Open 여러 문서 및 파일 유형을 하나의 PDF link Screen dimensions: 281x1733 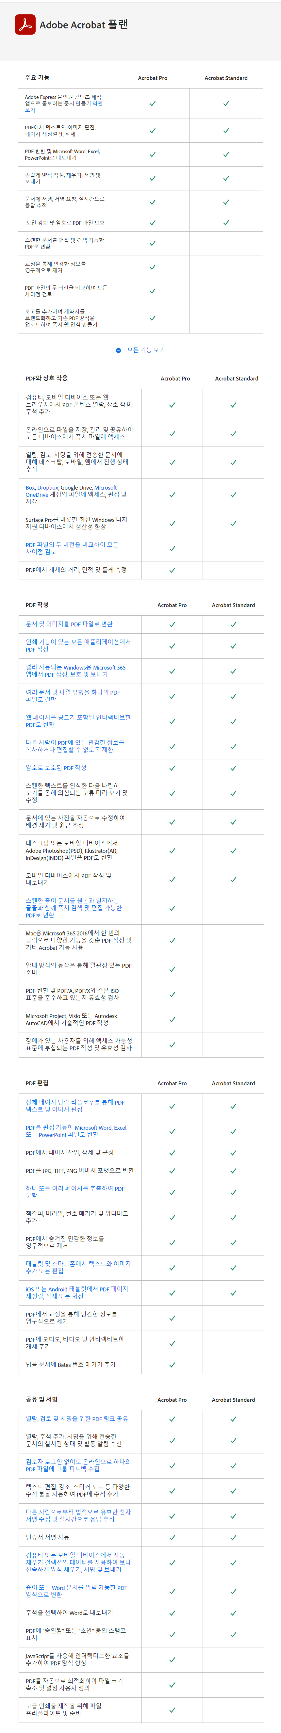tap(73, 696)
